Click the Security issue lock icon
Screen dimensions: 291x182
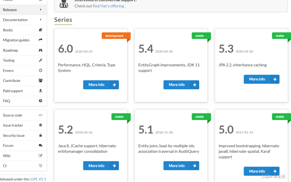(40, 135)
